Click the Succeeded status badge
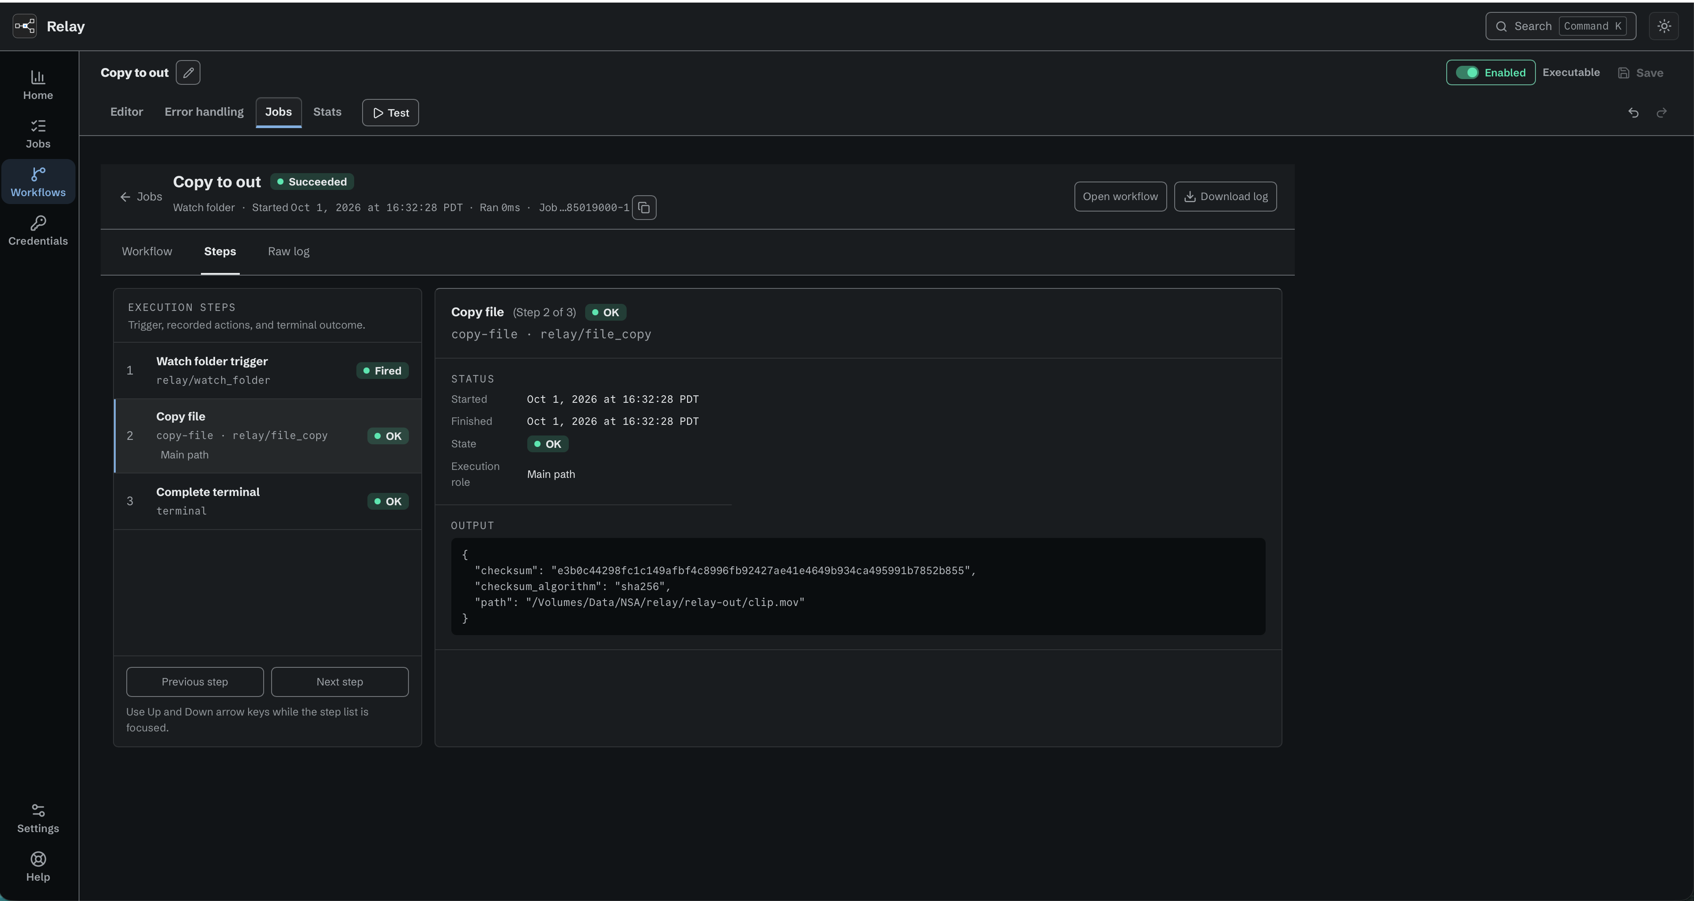 pos(312,182)
